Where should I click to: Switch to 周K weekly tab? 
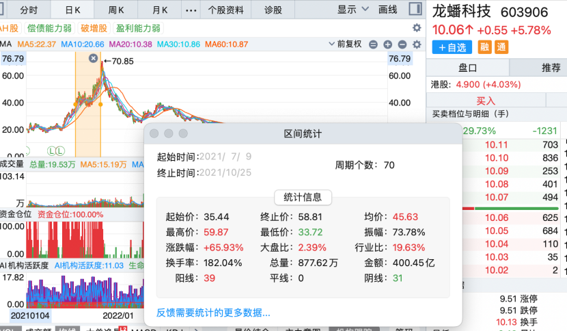[x=116, y=10]
